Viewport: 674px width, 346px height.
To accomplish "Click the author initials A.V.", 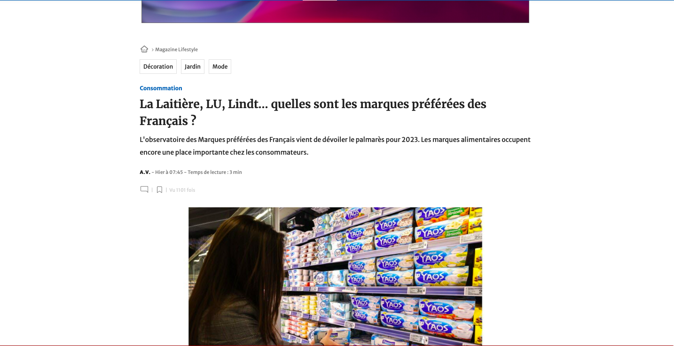I will tap(145, 172).
